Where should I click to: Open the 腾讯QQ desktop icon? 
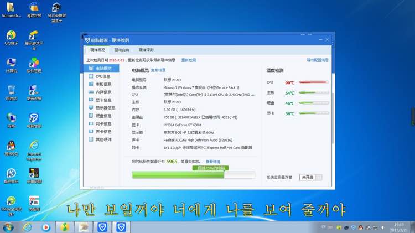tap(11, 148)
